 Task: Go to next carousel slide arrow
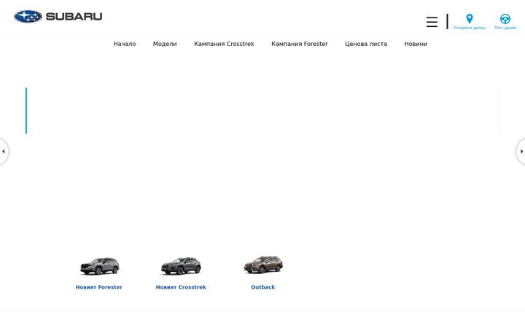tap(521, 152)
